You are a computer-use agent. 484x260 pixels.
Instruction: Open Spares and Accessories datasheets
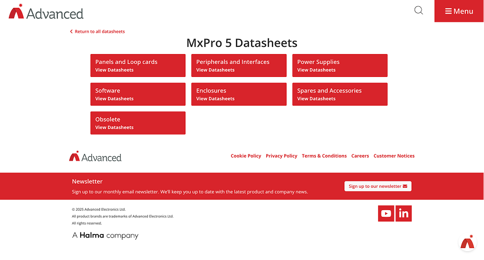click(x=340, y=94)
